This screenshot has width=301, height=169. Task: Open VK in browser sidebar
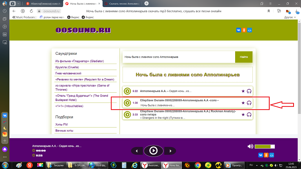5,115
